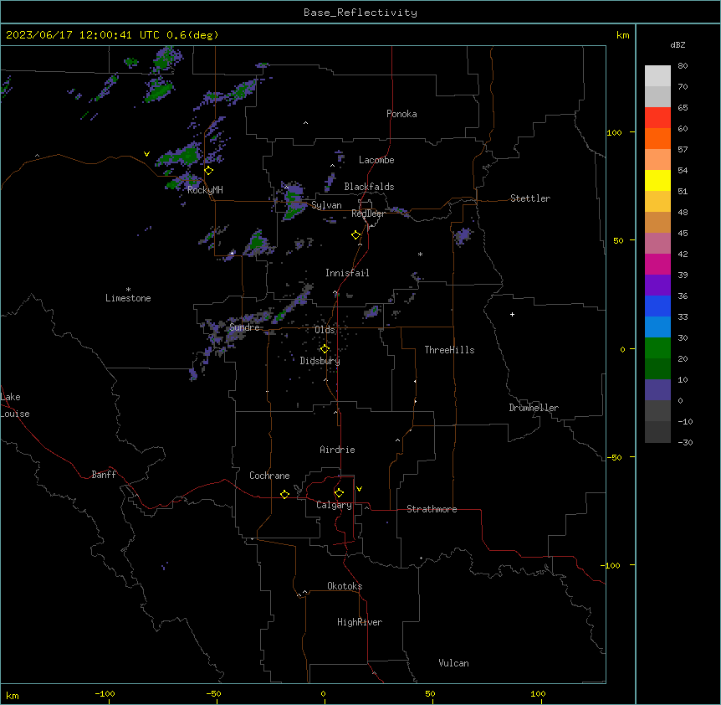Click the yellow station marker south of RedDeer
Screen dimensions: 721x705
356,235
